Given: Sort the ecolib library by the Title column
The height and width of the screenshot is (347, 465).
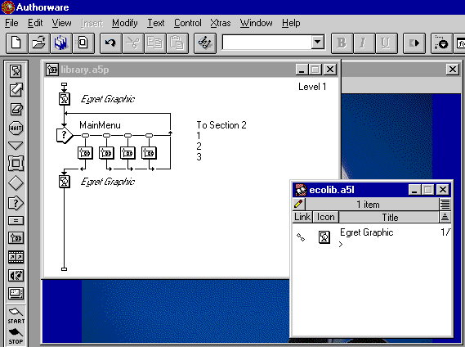Looking at the screenshot, I should tap(389, 217).
